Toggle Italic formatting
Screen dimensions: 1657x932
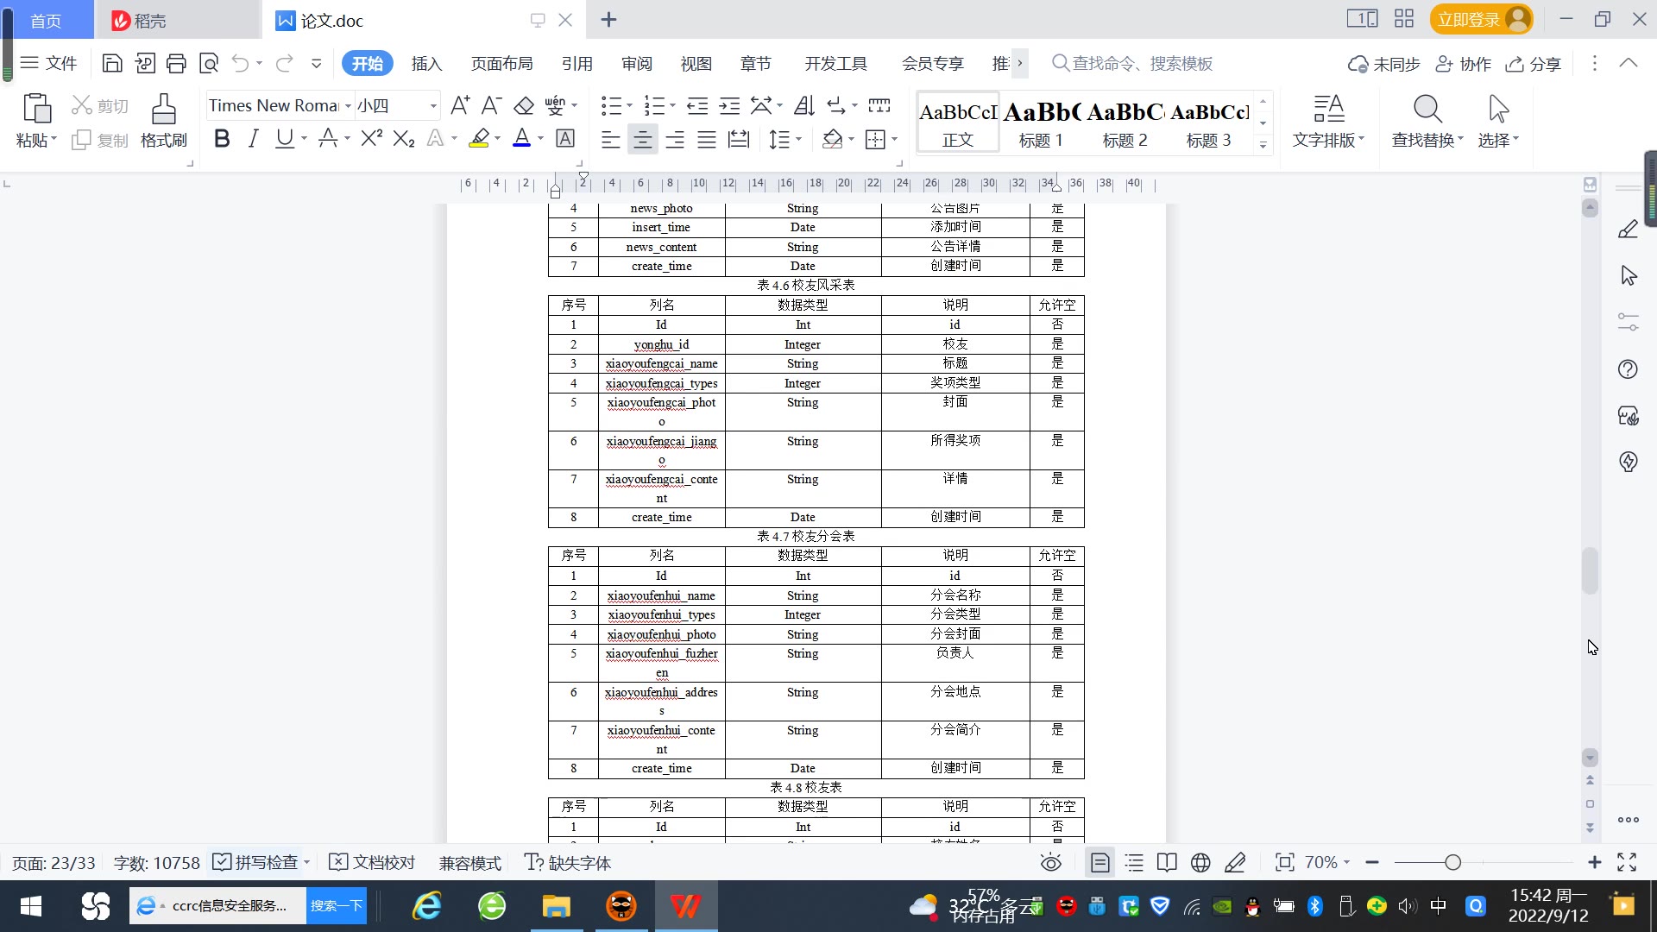(x=253, y=138)
